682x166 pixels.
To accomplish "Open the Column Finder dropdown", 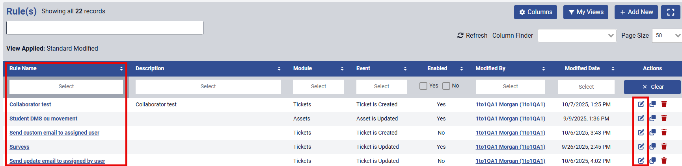I will coord(577,36).
